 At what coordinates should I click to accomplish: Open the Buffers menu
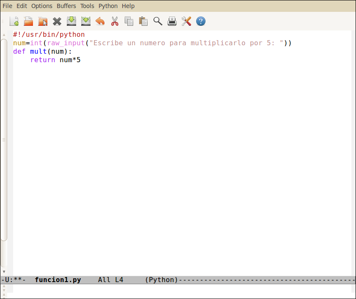(66, 6)
